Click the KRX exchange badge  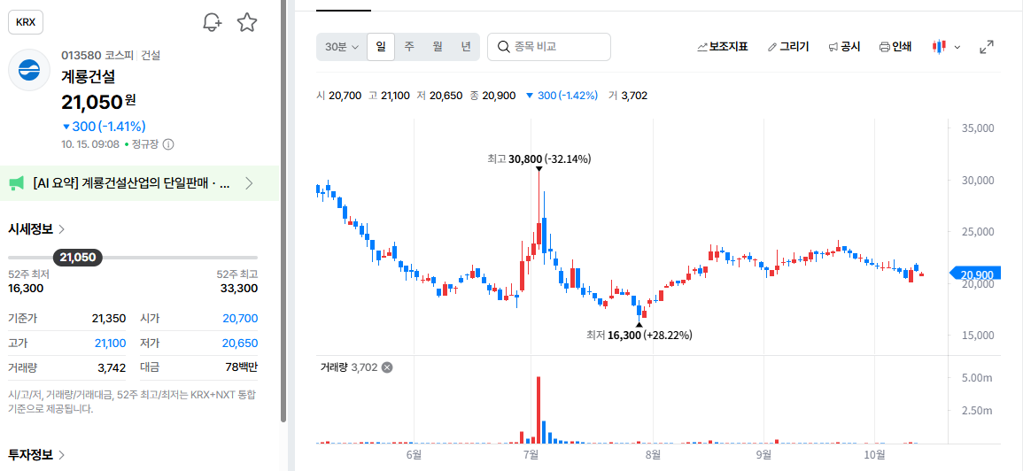pyautogui.click(x=26, y=23)
